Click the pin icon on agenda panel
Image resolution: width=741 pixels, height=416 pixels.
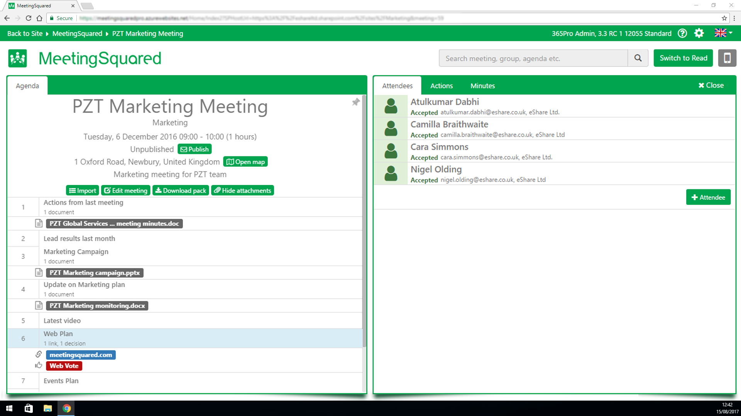point(355,102)
